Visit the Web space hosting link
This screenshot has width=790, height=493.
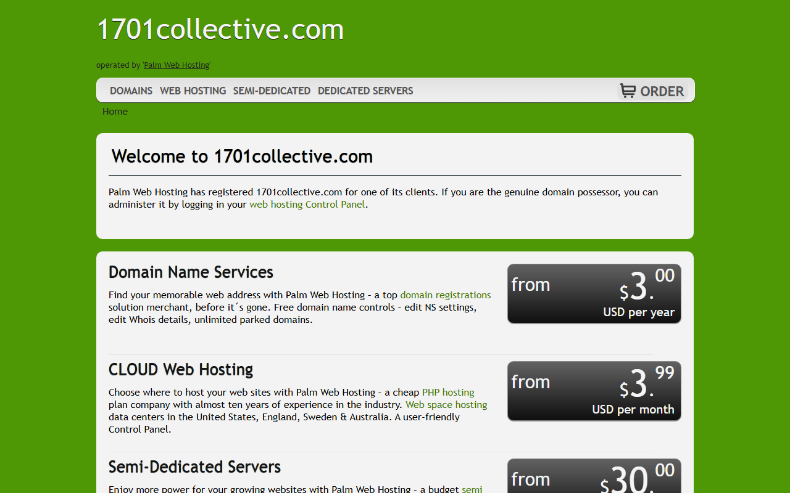[446, 405]
